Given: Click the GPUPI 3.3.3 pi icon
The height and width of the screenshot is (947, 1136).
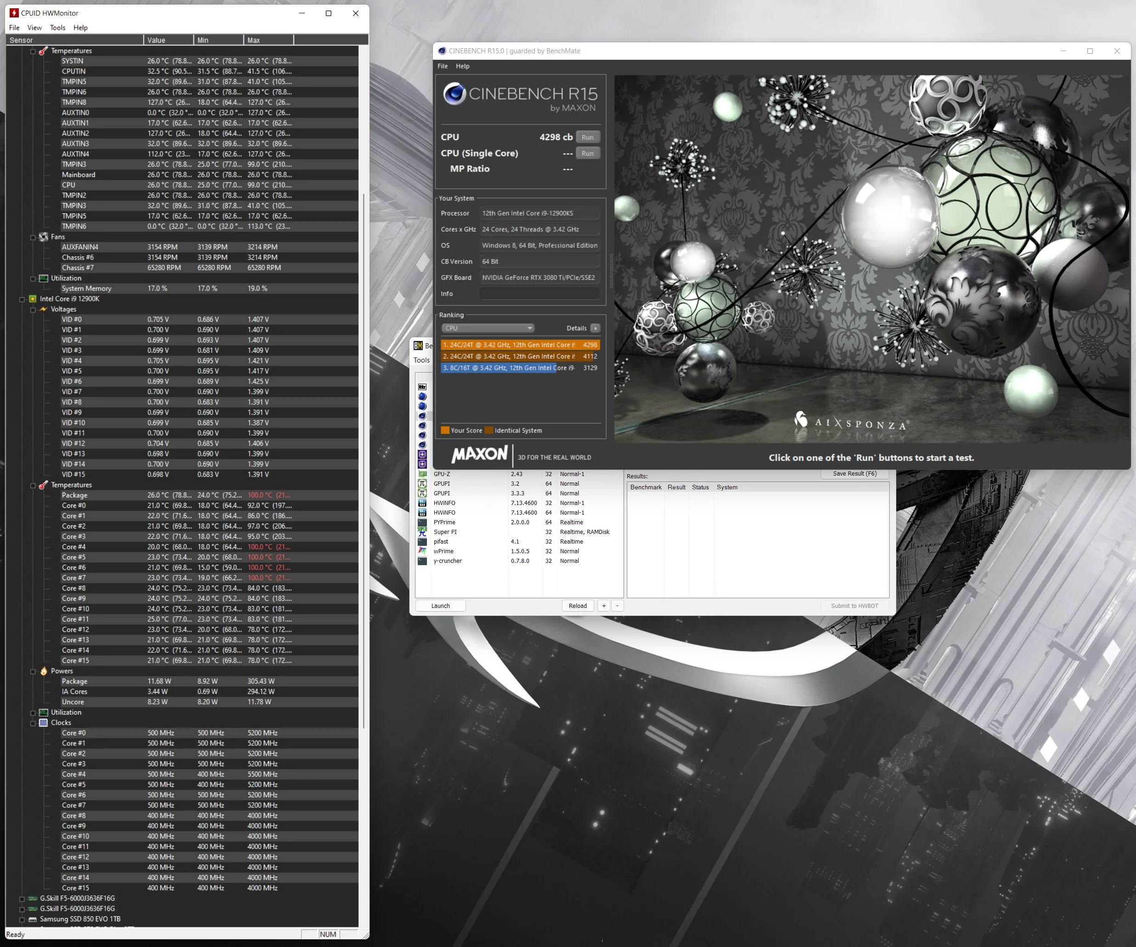Looking at the screenshot, I should 422,494.
